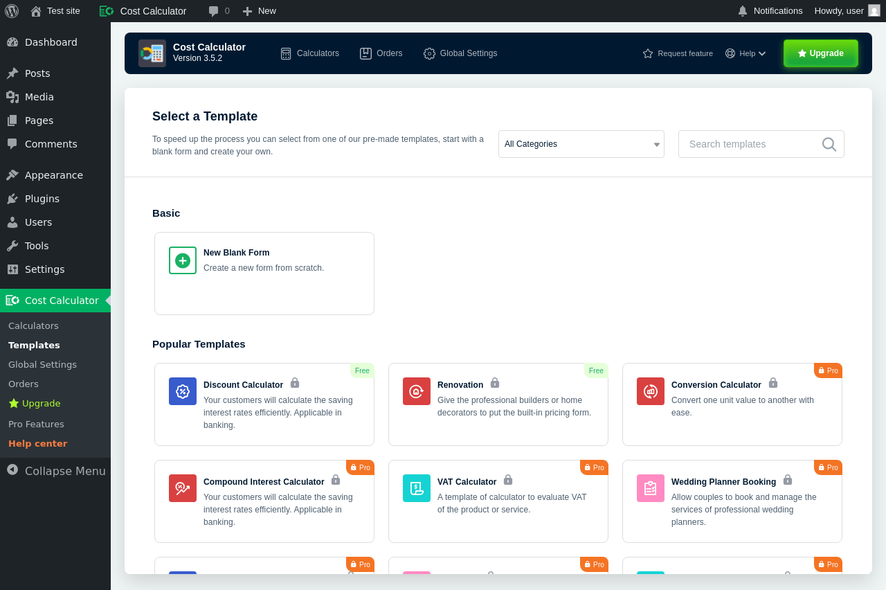This screenshot has height=590, width=886.
Task: Choose the Compound Interest Calculator template title
Action: click(x=264, y=482)
